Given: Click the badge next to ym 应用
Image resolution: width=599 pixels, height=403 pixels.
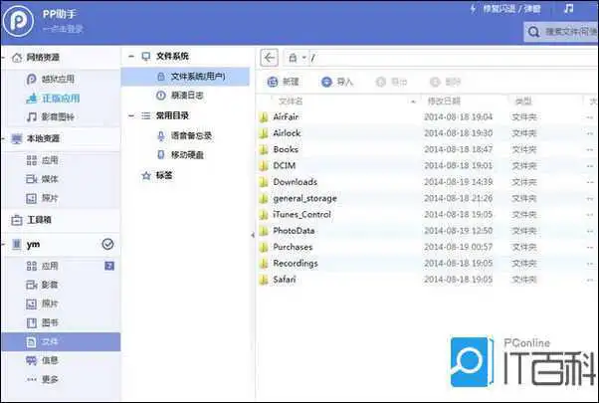Looking at the screenshot, I should click(109, 266).
